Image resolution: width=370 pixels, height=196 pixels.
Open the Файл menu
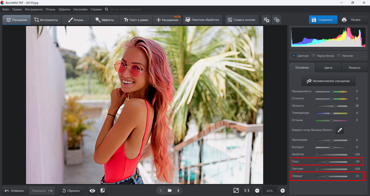click(6, 10)
